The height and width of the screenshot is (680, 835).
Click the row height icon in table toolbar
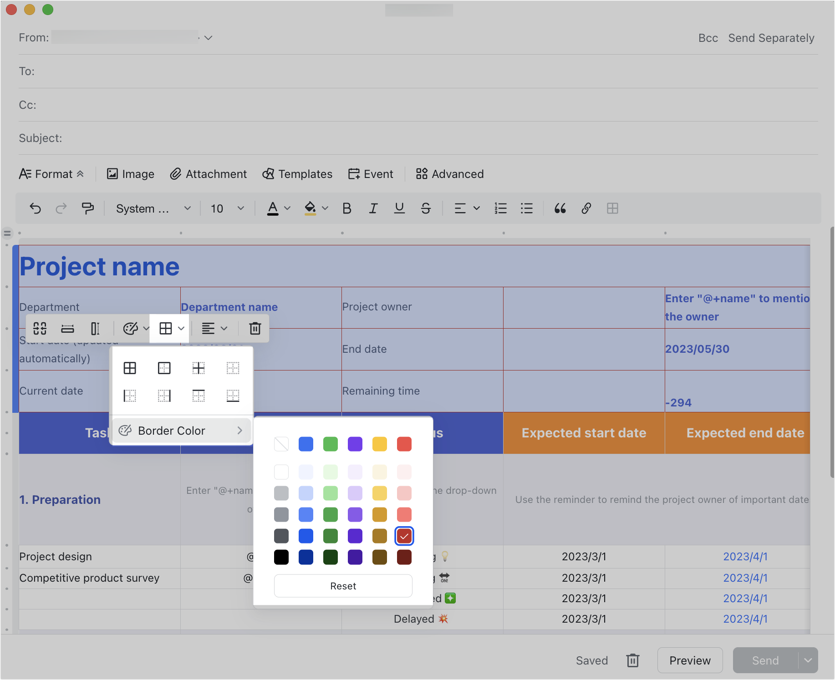pyautogui.click(x=67, y=328)
